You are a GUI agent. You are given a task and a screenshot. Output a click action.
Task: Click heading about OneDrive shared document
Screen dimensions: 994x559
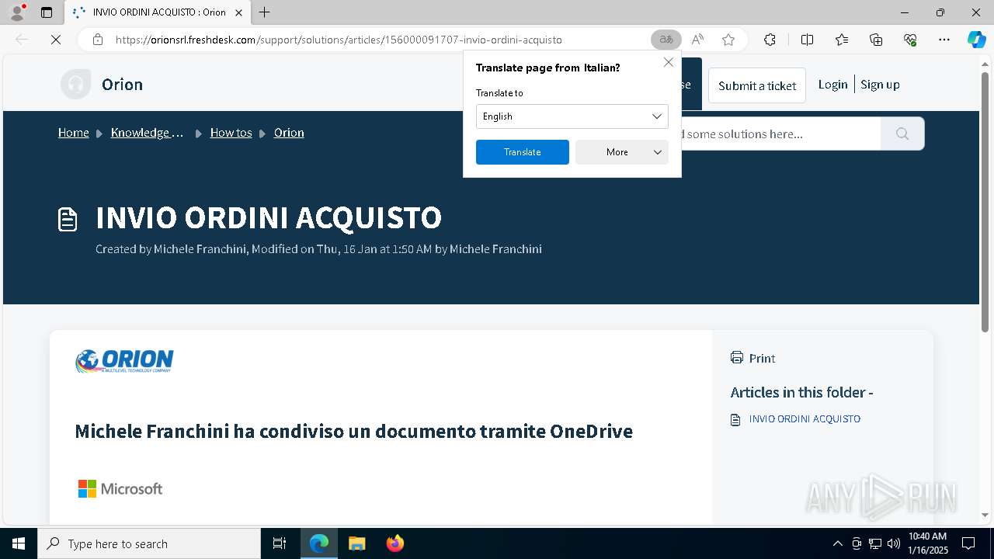click(x=353, y=431)
